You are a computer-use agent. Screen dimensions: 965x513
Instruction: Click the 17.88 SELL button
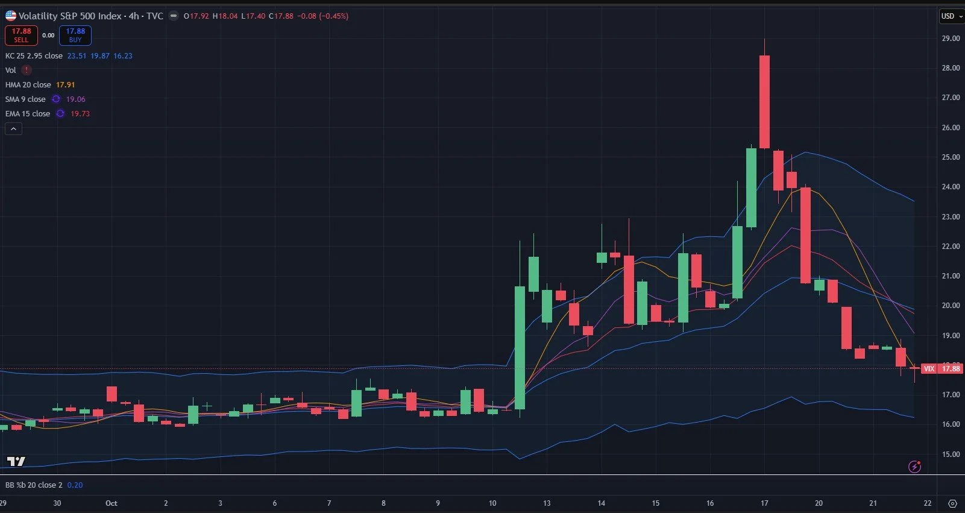point(21,36)
